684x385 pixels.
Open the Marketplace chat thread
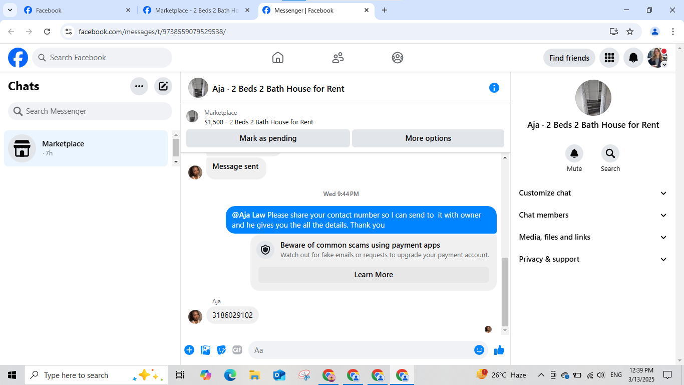pos(86,148)
